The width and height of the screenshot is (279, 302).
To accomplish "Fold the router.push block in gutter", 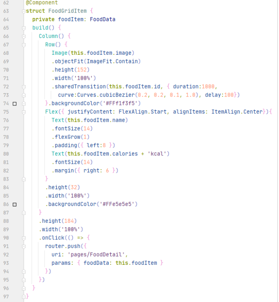I will click(x=23, y=246).
